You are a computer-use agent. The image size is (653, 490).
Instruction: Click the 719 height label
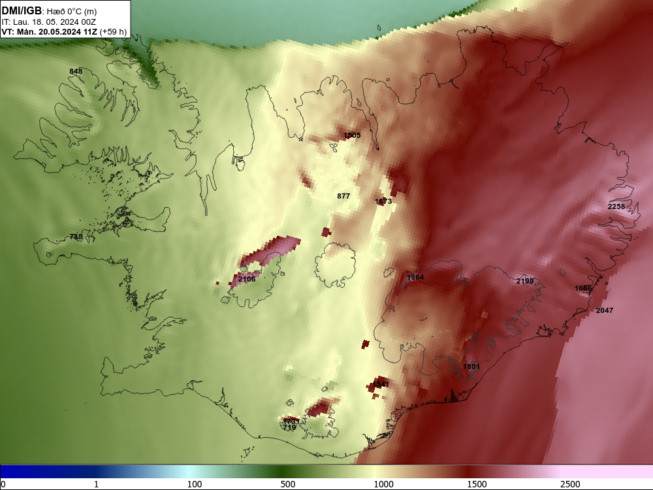(289, 427)
